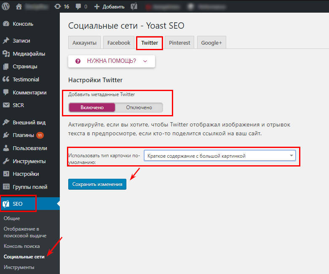
Task: Switch to the Pinterest tab
Action: point(179,43)
